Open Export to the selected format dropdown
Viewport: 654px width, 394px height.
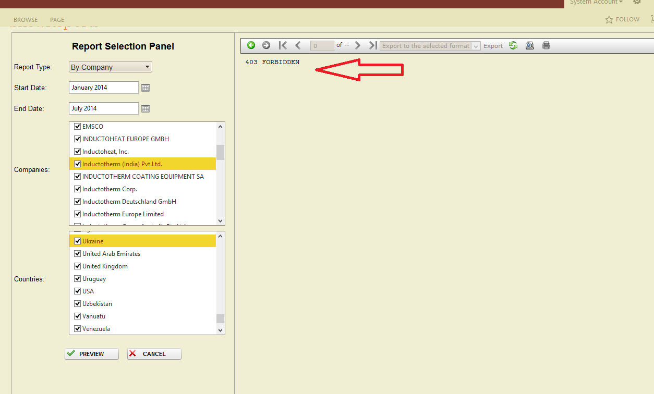430,46
